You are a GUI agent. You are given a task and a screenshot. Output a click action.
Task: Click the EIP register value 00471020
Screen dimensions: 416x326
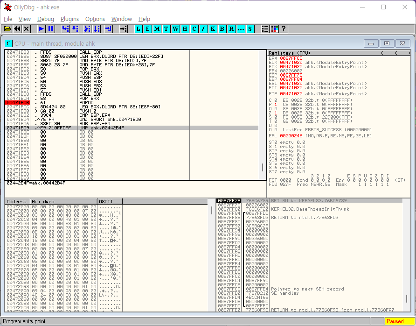pyautogui.click(x=291, y=94)
